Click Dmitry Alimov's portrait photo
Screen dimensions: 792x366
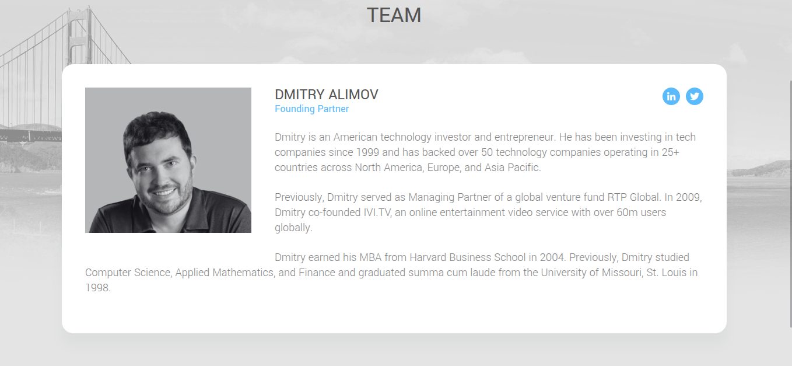tap(168, 160)
